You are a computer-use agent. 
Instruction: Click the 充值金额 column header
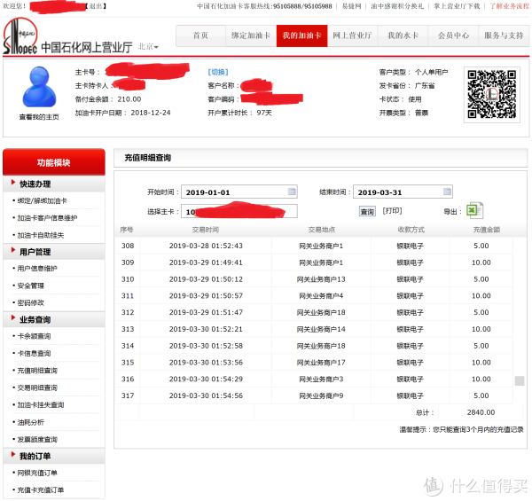(487, 230)
